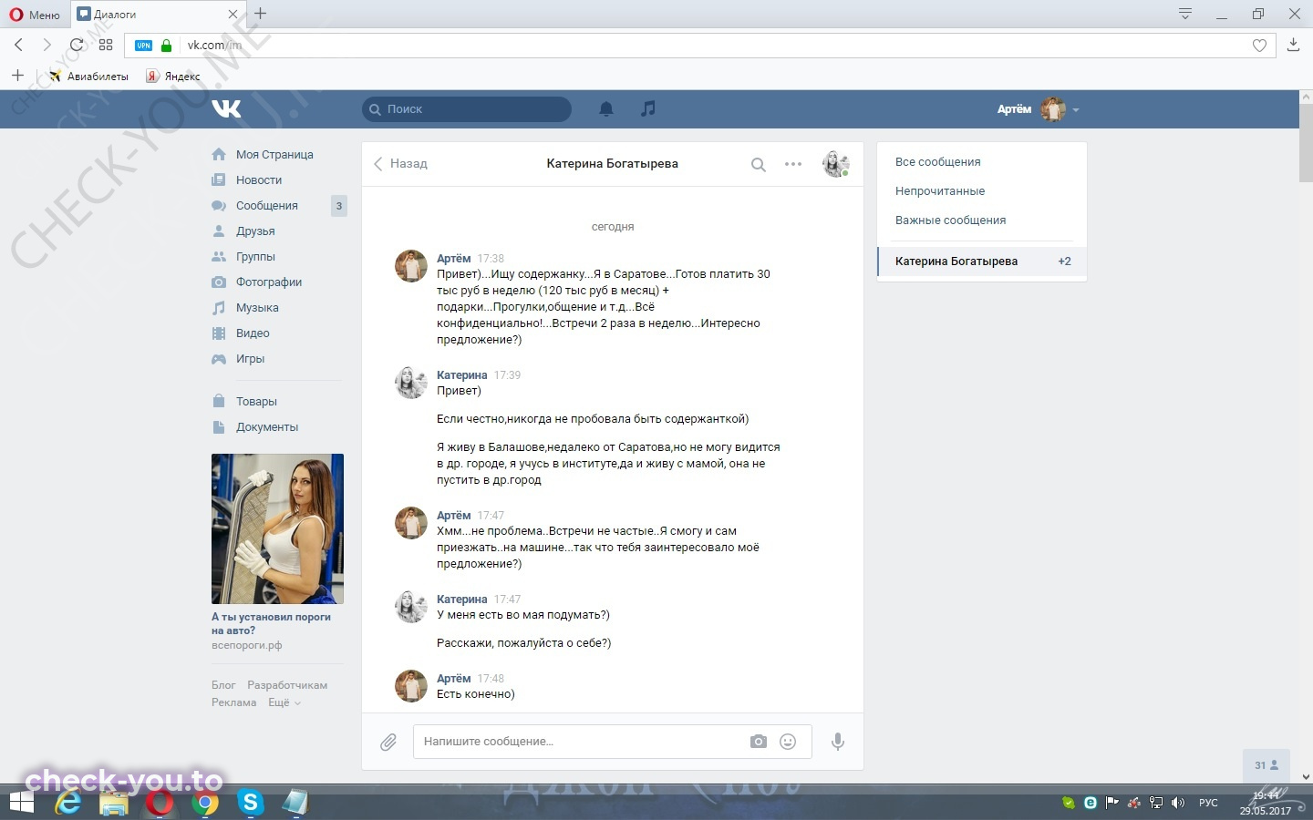Open conversation actions three-dots menu
Screen dimensions: 1313x820
(793, 164)
